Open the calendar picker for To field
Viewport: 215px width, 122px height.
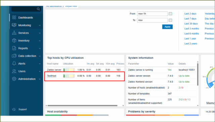coord(170,20)
